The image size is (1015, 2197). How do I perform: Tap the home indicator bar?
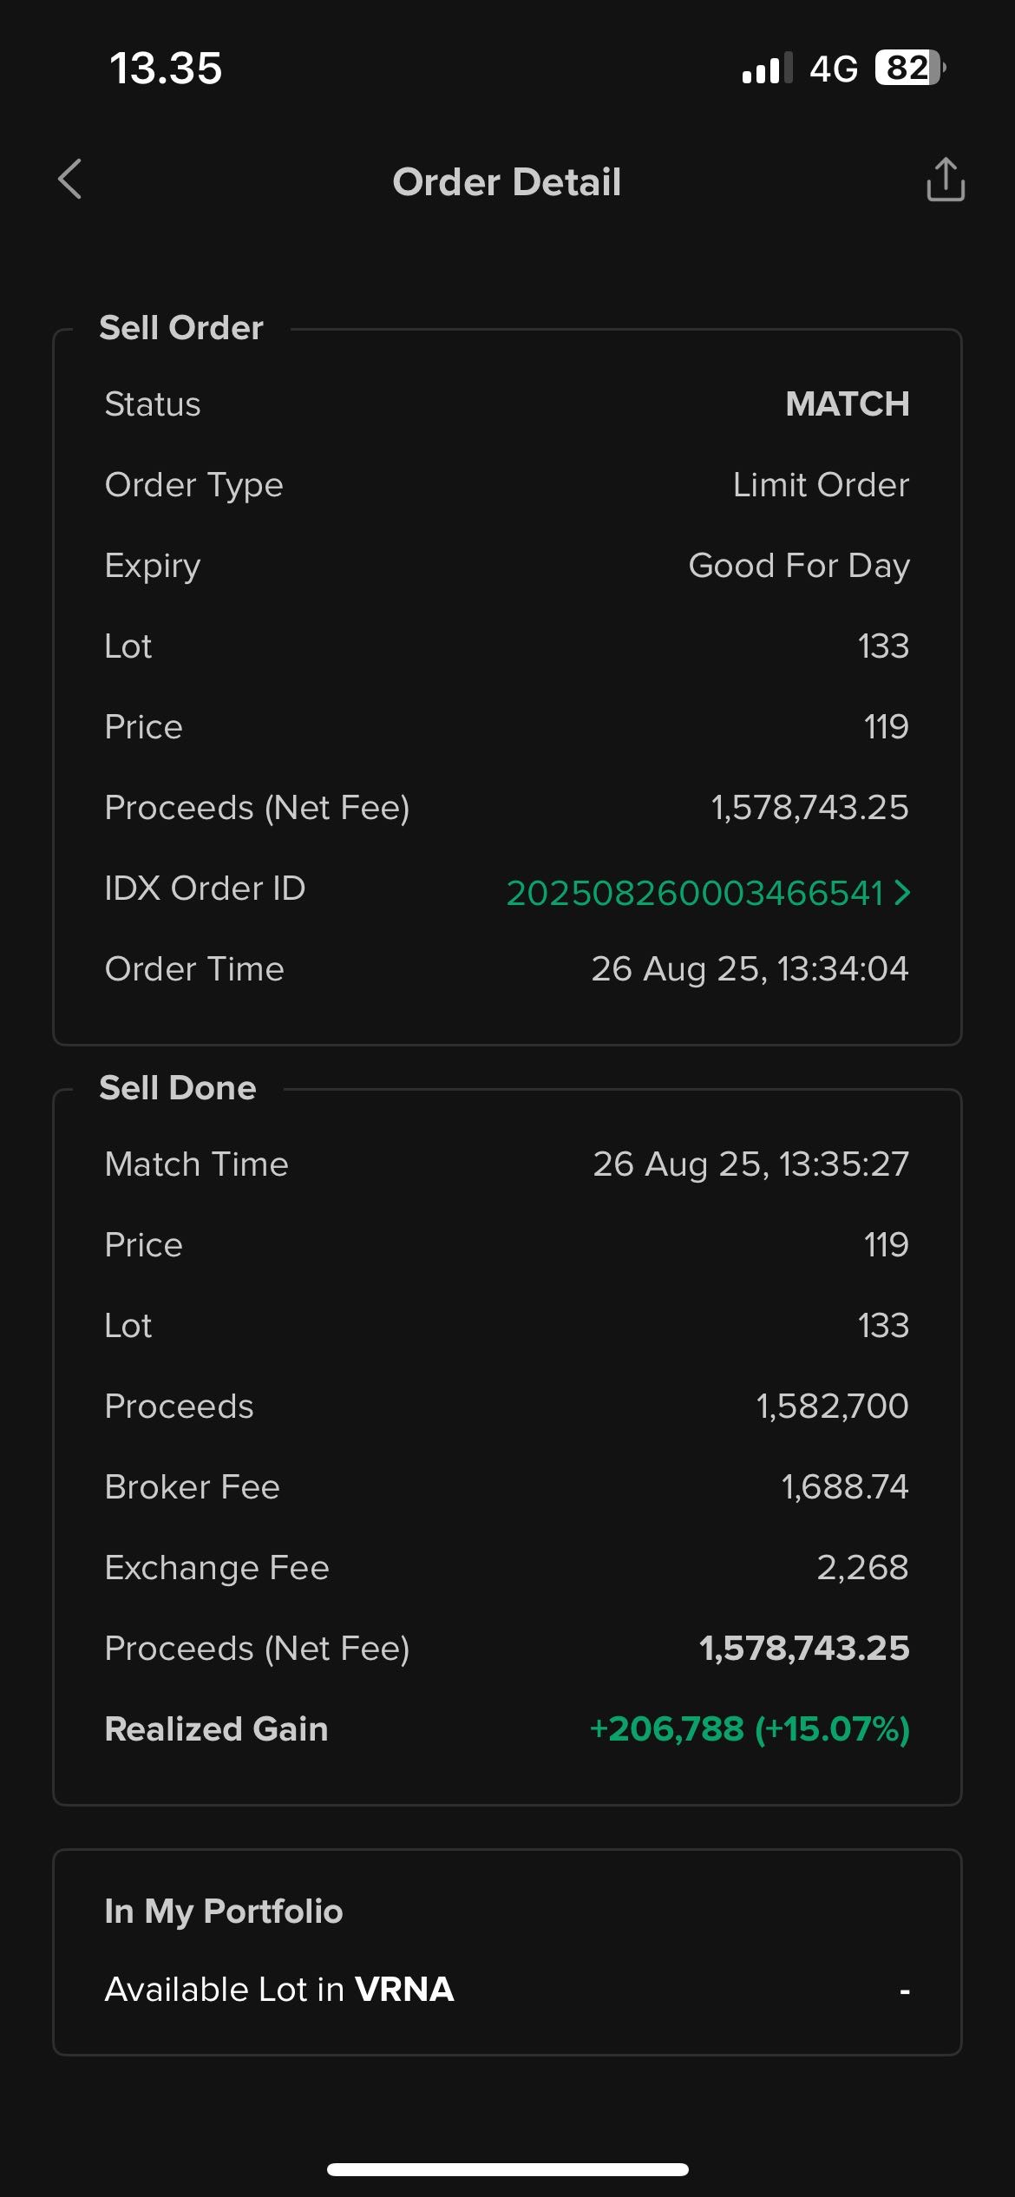tap(507, 2169)
